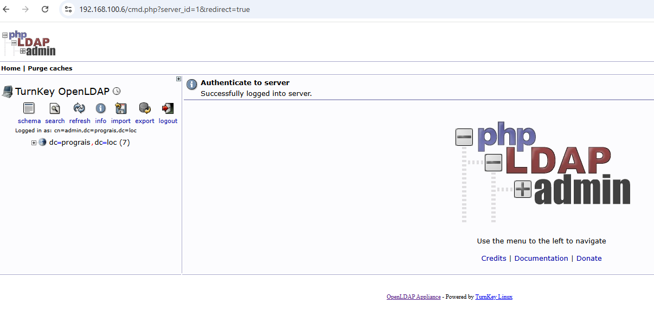
Task: Click 'Use the menu to the left' text
Action: click(x=541, y=241)
